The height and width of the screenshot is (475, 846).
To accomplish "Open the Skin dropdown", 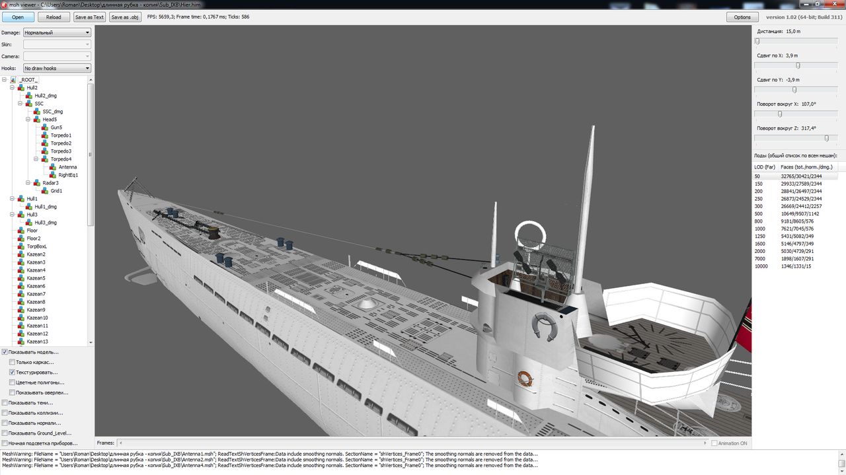I will tap(57, 44).
